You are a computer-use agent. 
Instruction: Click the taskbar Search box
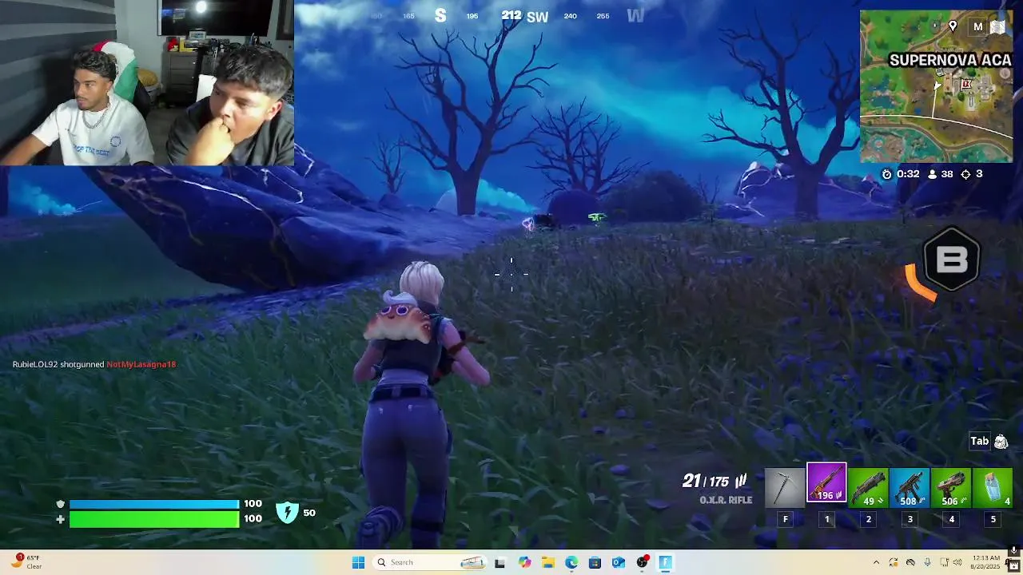(432, 562)
